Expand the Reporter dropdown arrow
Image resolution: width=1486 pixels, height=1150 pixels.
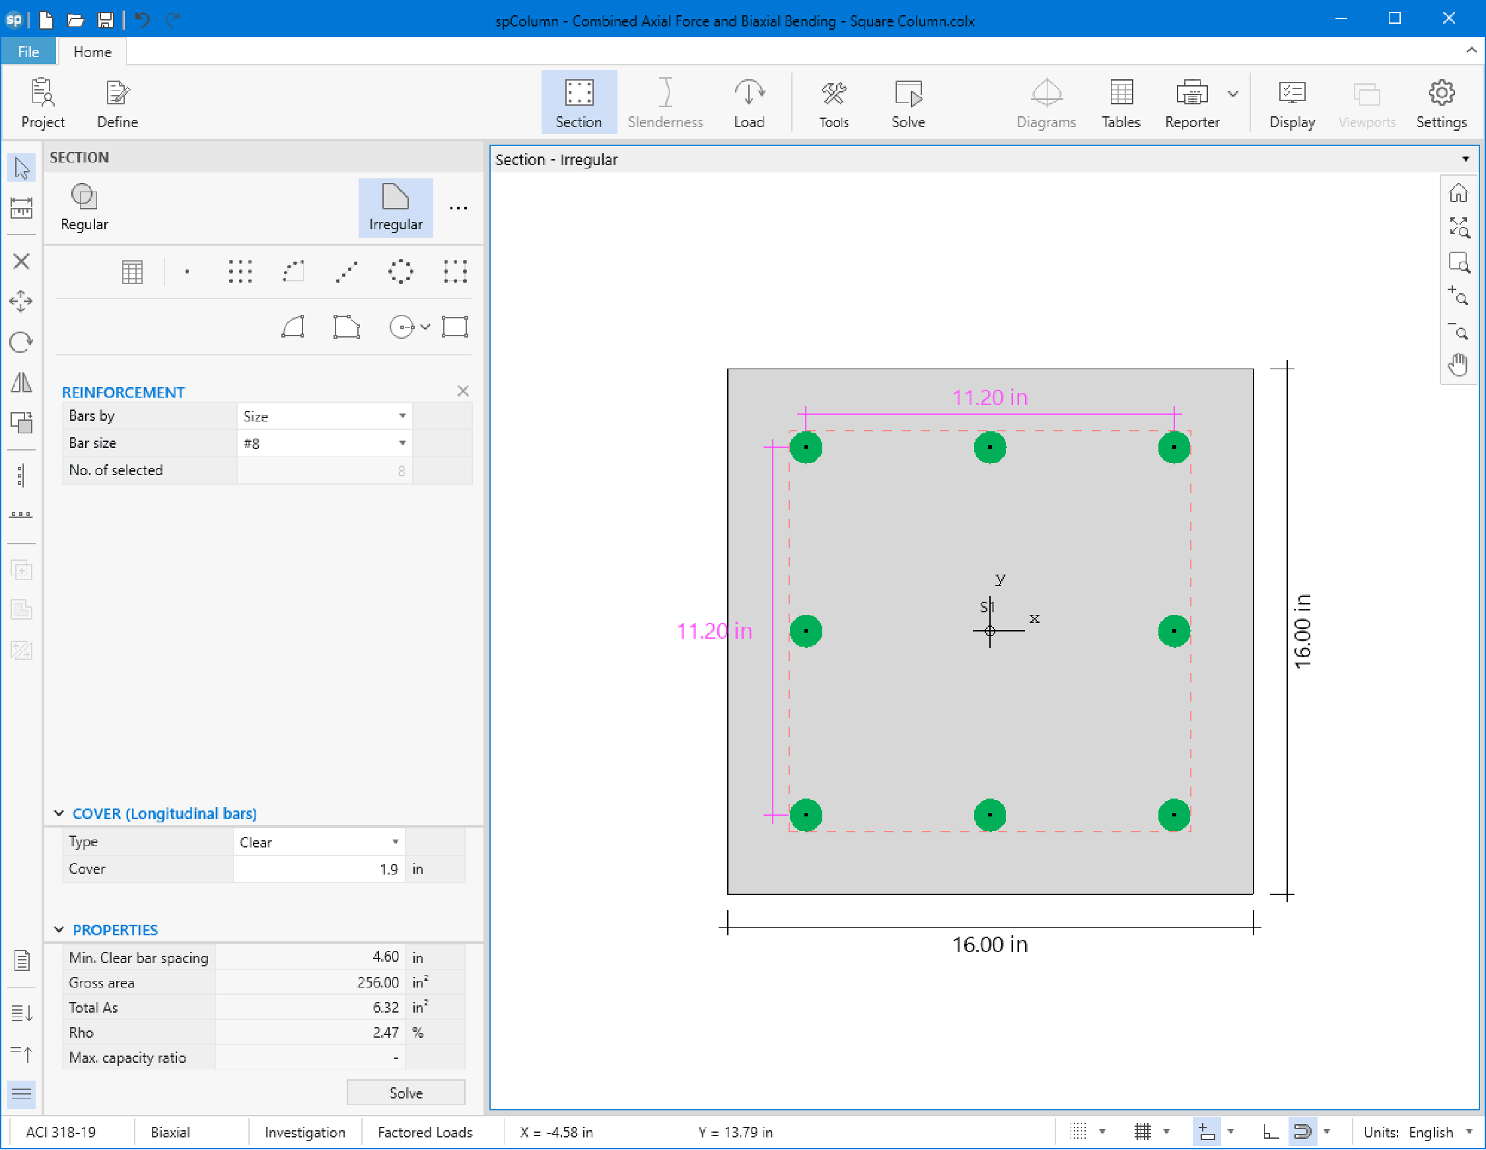[x=1233, y=94]
